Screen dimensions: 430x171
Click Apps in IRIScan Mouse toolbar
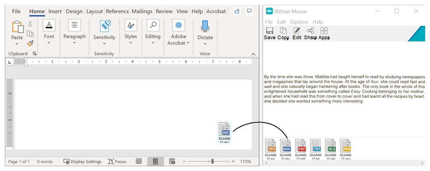[x=324, y=34]
